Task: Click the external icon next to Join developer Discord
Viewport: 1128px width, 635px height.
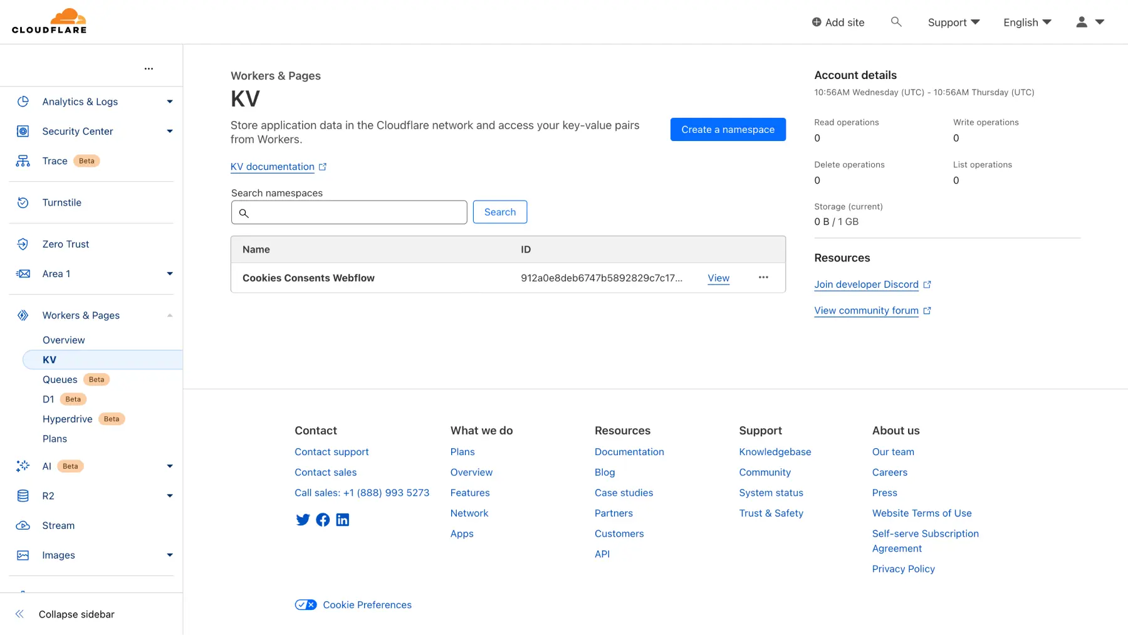Action: pyautogui.click(x=927, y=285)
